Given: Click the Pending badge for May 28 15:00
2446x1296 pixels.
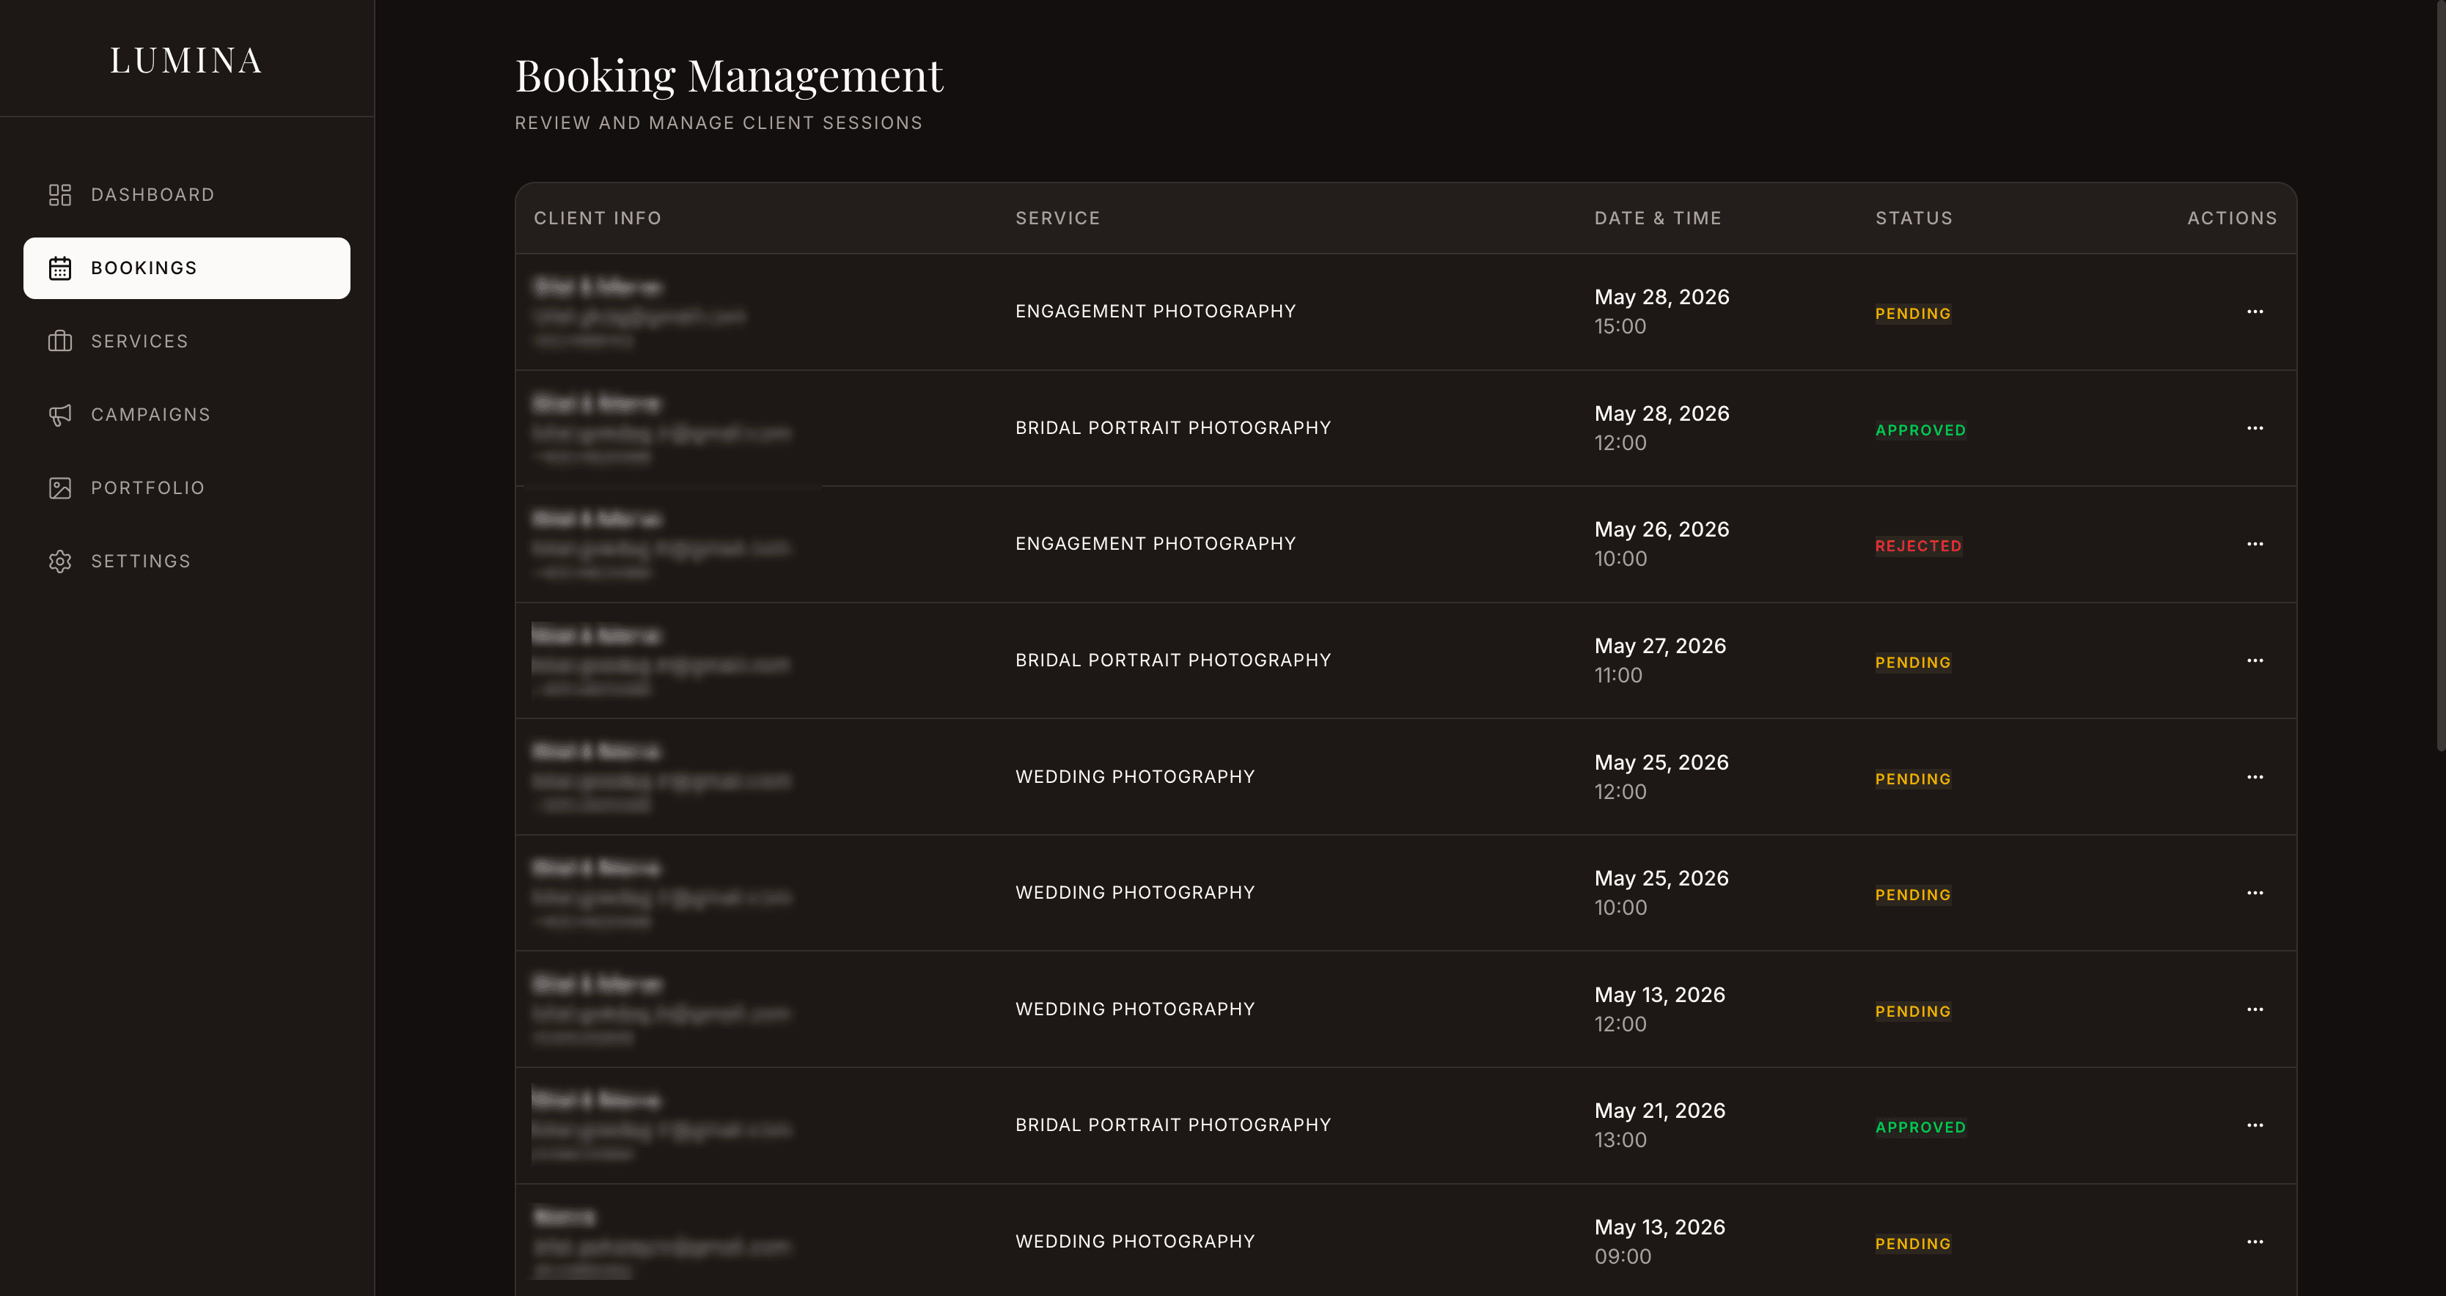Looking at the screenshot, I should (x=1913, y=313).
